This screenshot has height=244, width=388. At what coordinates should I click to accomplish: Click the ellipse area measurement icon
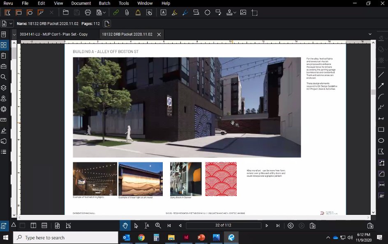30,12
